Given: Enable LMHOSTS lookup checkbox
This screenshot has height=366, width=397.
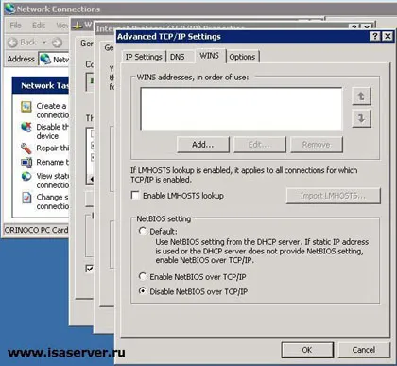Looking at the screenshot, I should pyautogui.click(x=135, y=196).
